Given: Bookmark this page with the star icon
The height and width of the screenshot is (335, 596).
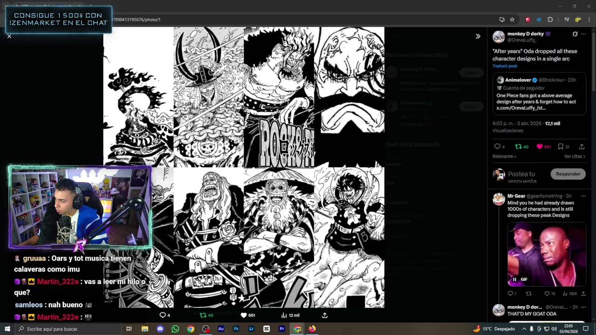Looking at the screenshot, I should [512, 20].
